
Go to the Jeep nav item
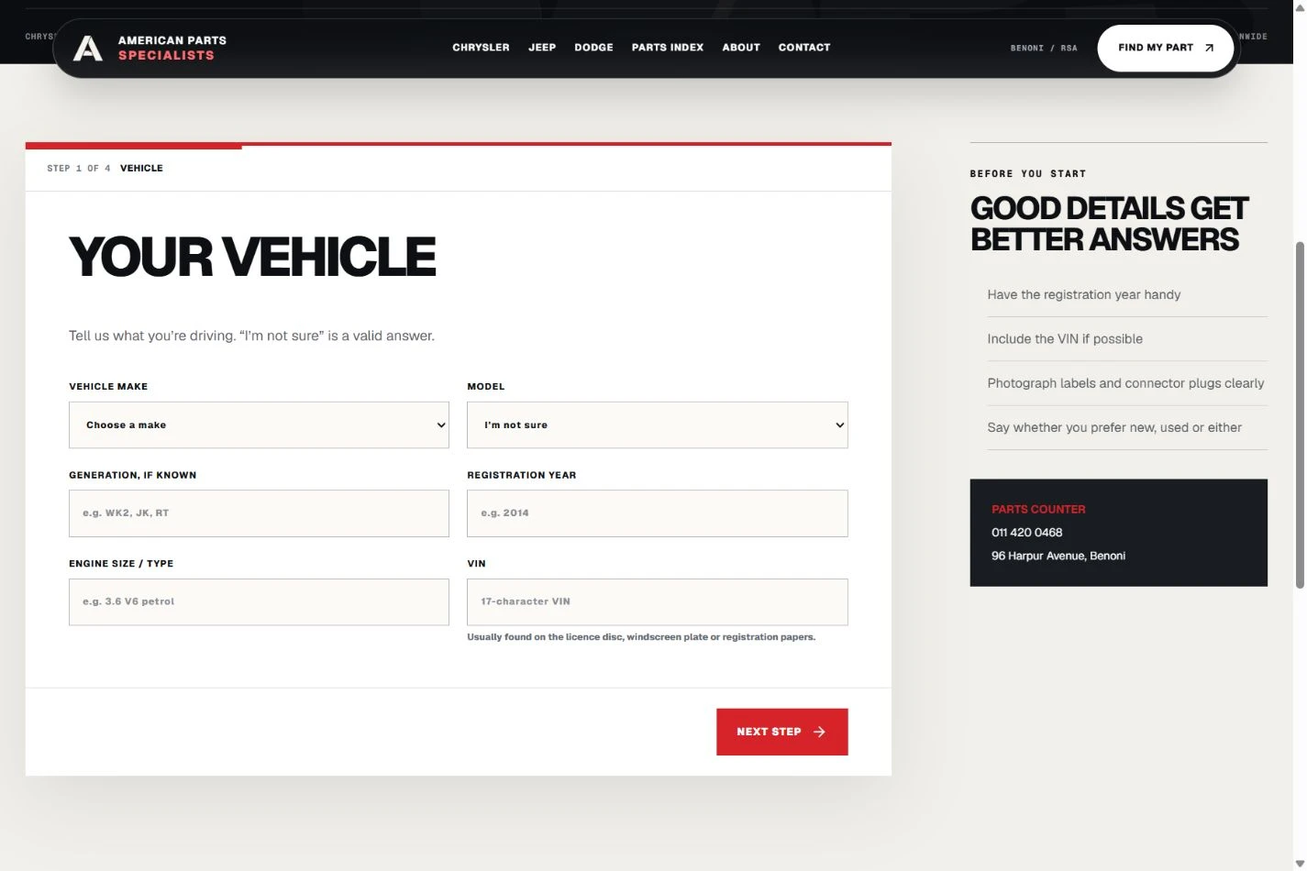coord(542,48)
